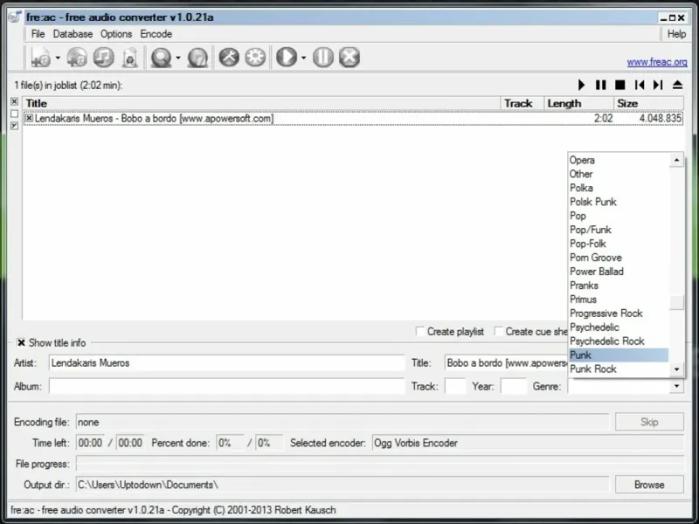699x524 pixels.
Task: Open the File menu
Action: [38, 34]
